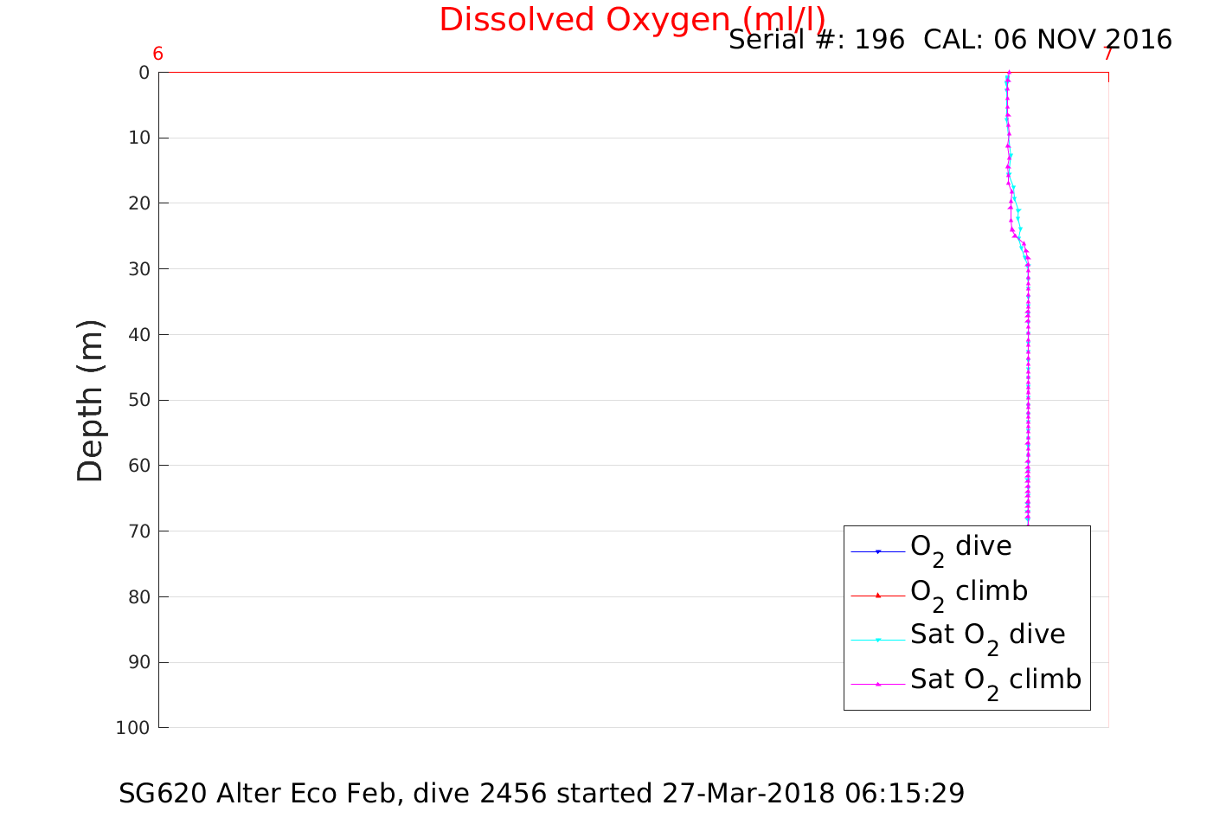Click the red O2 climb legend marker
1226x818 pixels.
pyautogui.click(x=877, y=596)
